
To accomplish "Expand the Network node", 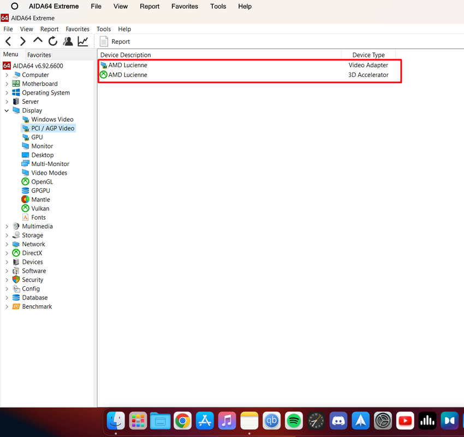I will point(7,244).
